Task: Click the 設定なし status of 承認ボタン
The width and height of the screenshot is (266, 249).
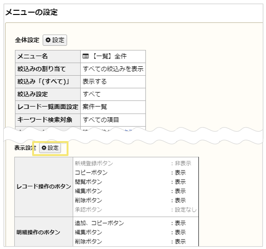Action: point(185,210)
